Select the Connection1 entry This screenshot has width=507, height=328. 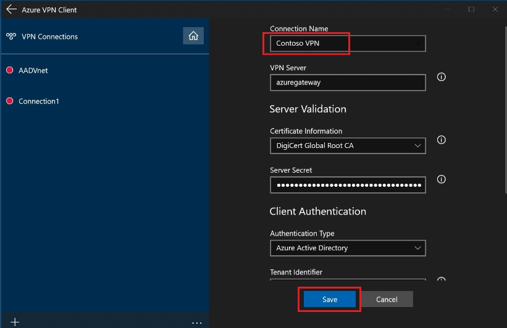[105, 101]
